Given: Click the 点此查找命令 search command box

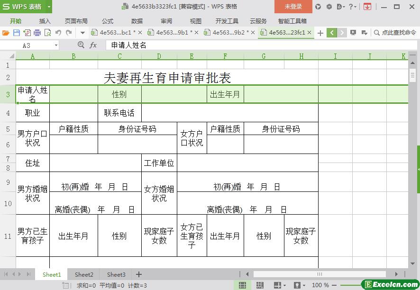Looking at the screenshot, I should click(x=395, y=33).
